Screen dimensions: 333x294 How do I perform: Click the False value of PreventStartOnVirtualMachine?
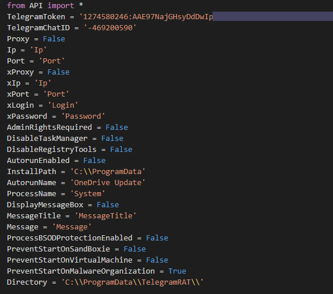pyautogui.click(x=157, y=260)
